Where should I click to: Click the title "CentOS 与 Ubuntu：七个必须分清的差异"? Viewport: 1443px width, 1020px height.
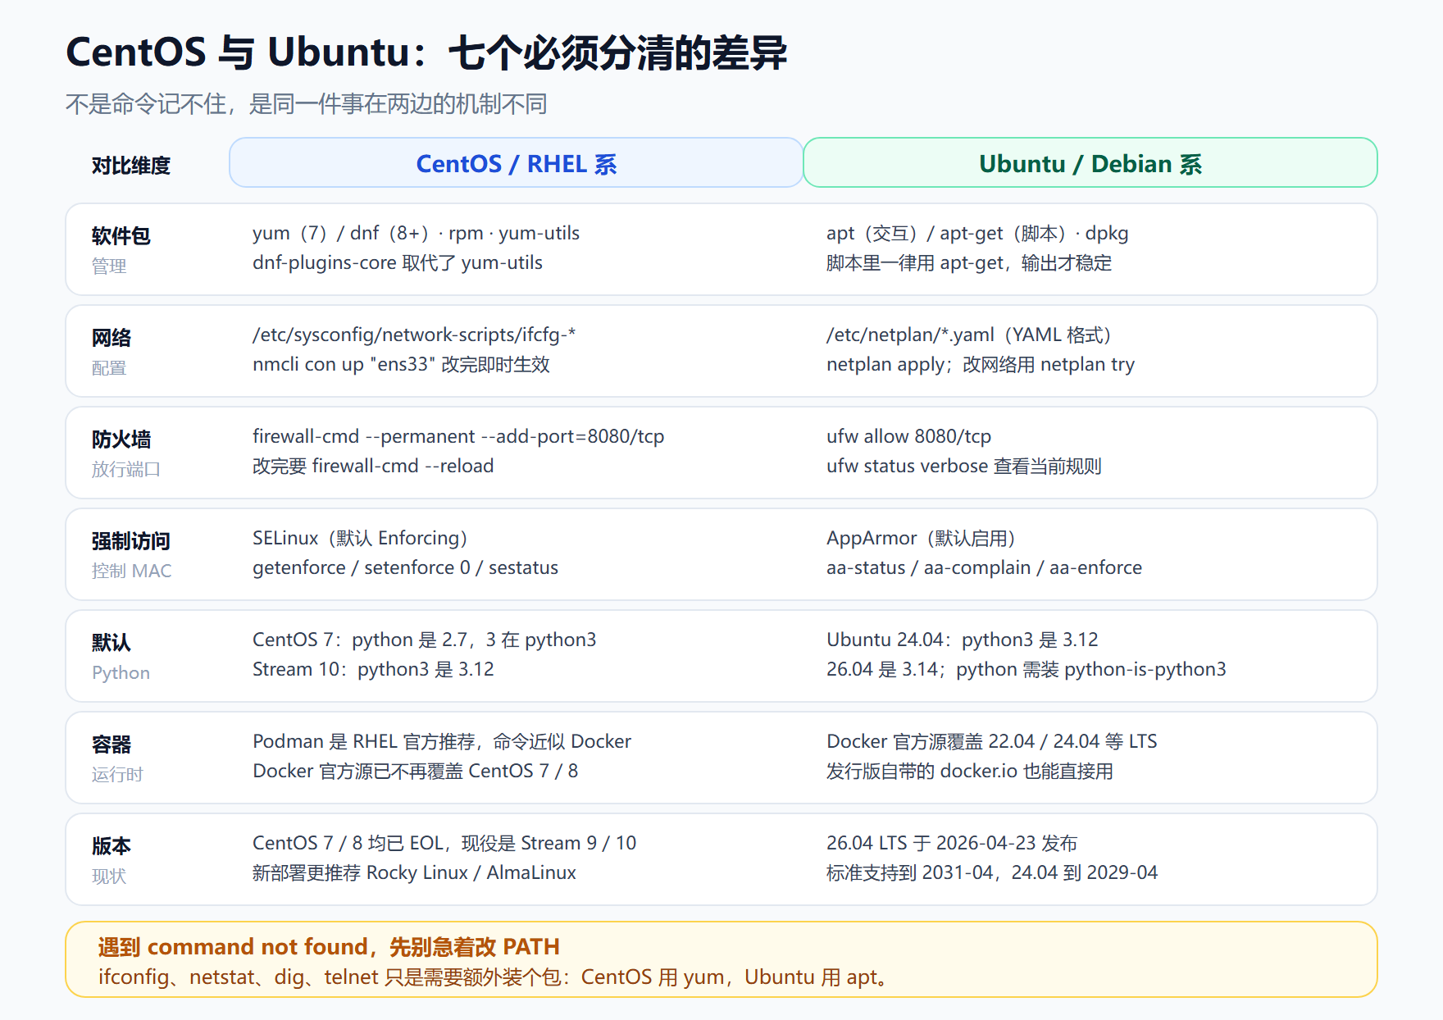point(426,52)
